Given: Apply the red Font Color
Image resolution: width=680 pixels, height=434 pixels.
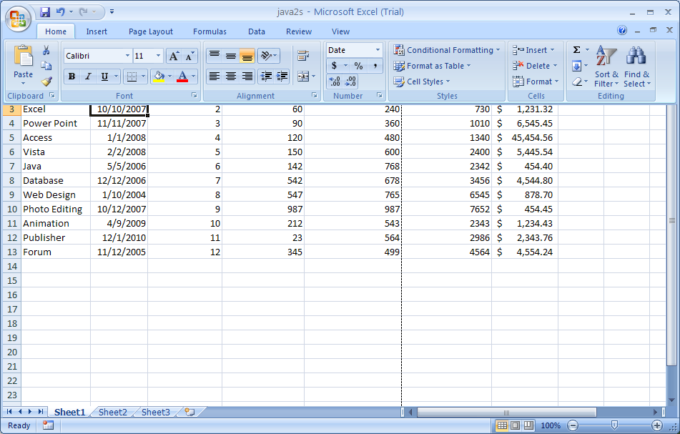Looking at the screenshot, I should point(182,77).
